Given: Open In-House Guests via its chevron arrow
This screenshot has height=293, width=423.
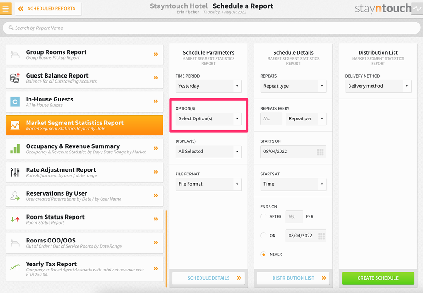Looking at the screenshot, I should (156, 101).
